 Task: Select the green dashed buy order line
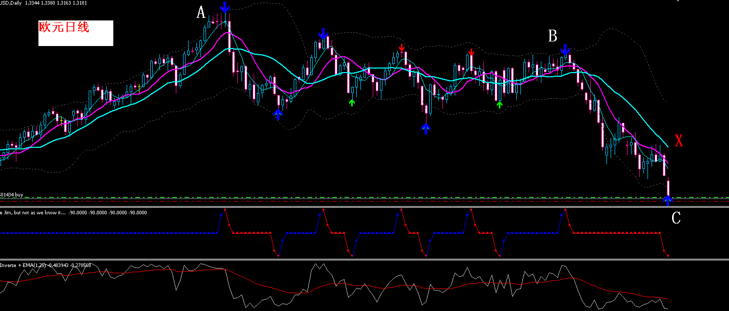pos(364,197)
